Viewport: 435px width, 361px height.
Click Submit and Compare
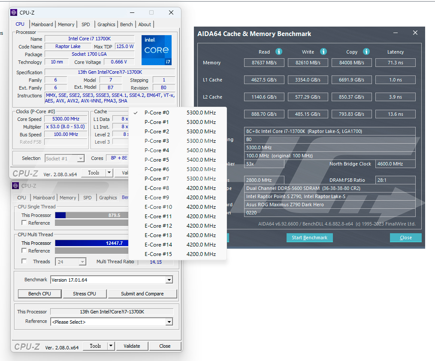pos(142,294)
